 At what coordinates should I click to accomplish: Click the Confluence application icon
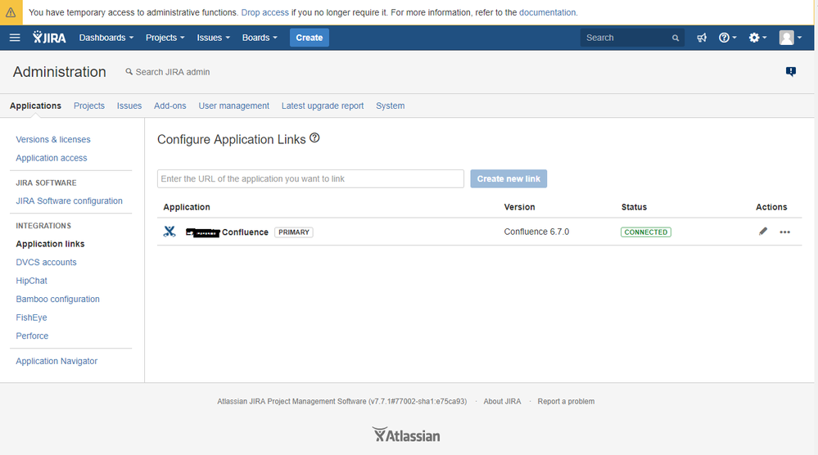click(169, 232)
